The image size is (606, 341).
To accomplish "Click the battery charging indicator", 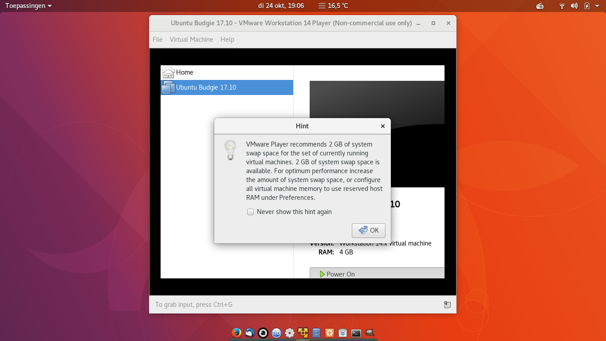I will 587,6.
